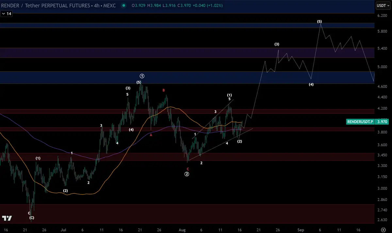Click the 6.200 price axis label
392x233 pixels.
383,16
